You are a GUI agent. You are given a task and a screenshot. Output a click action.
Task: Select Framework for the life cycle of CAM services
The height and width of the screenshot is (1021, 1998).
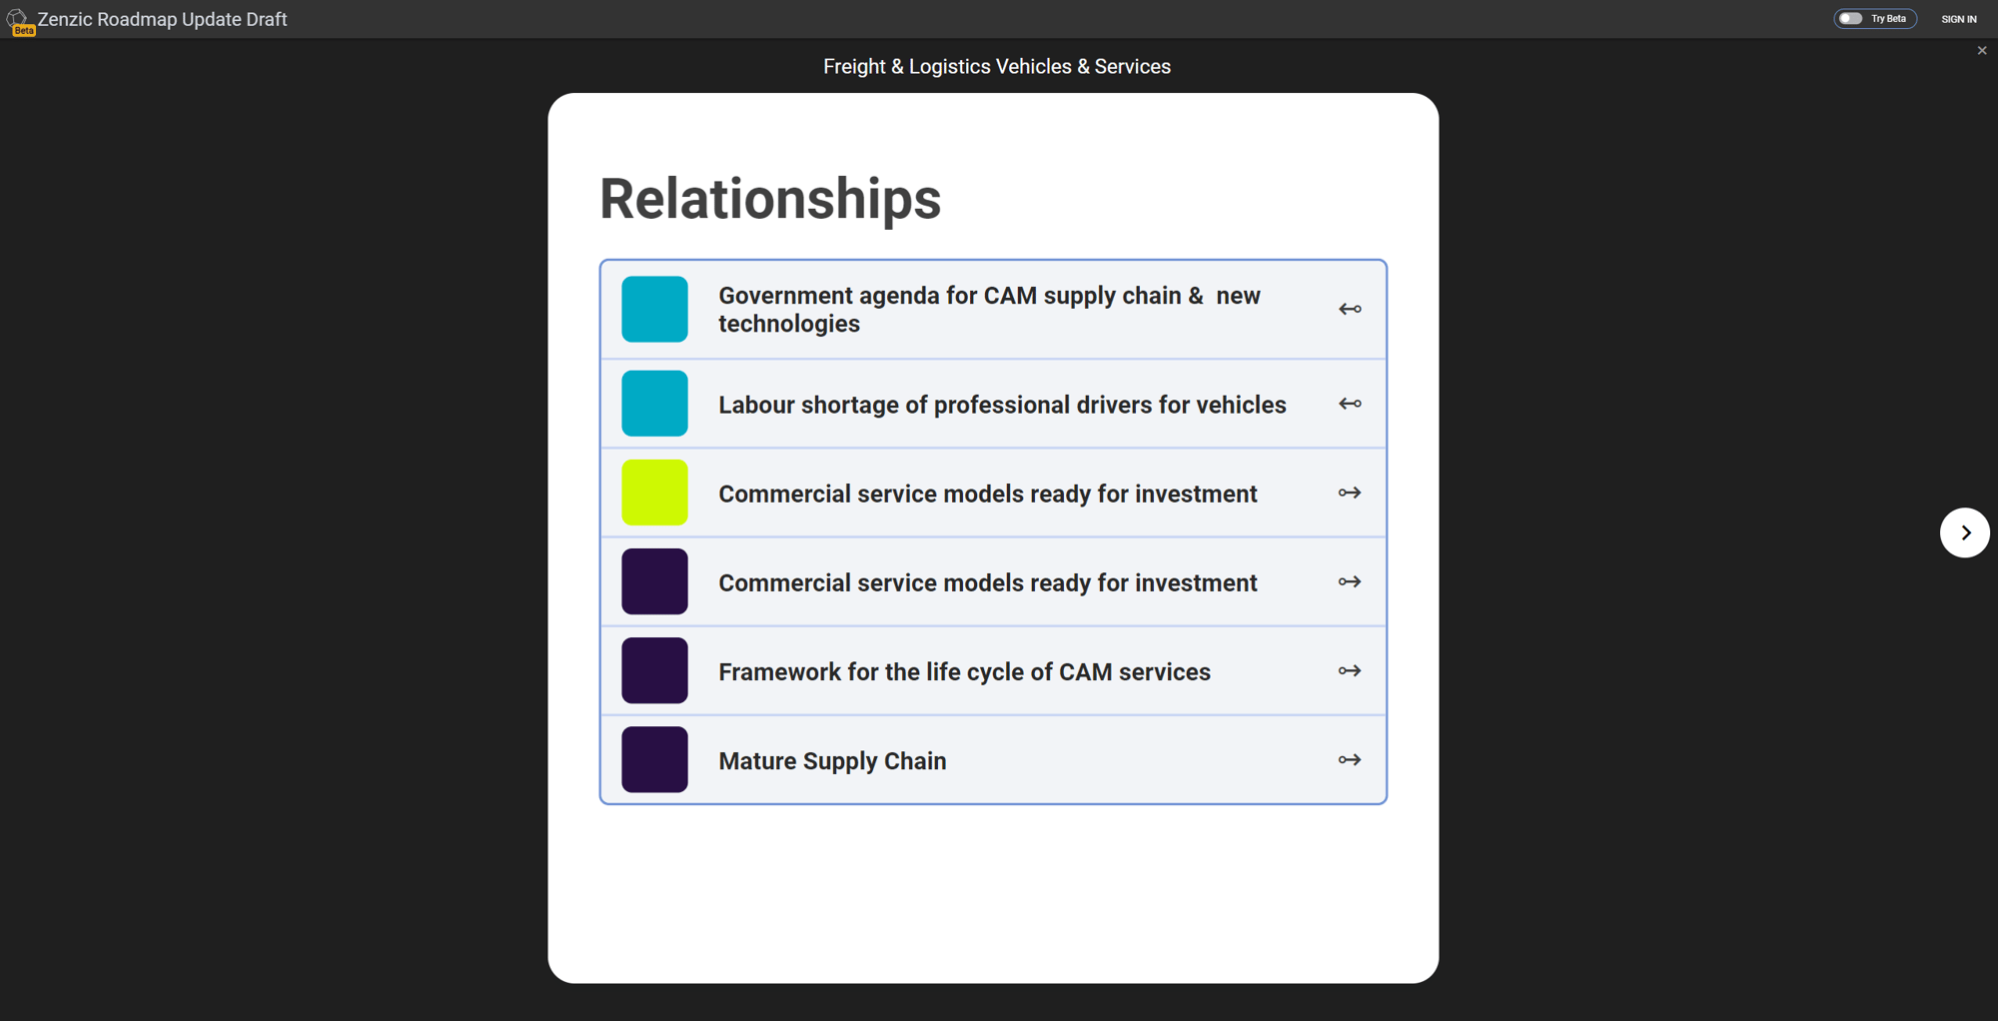[963, 671]
